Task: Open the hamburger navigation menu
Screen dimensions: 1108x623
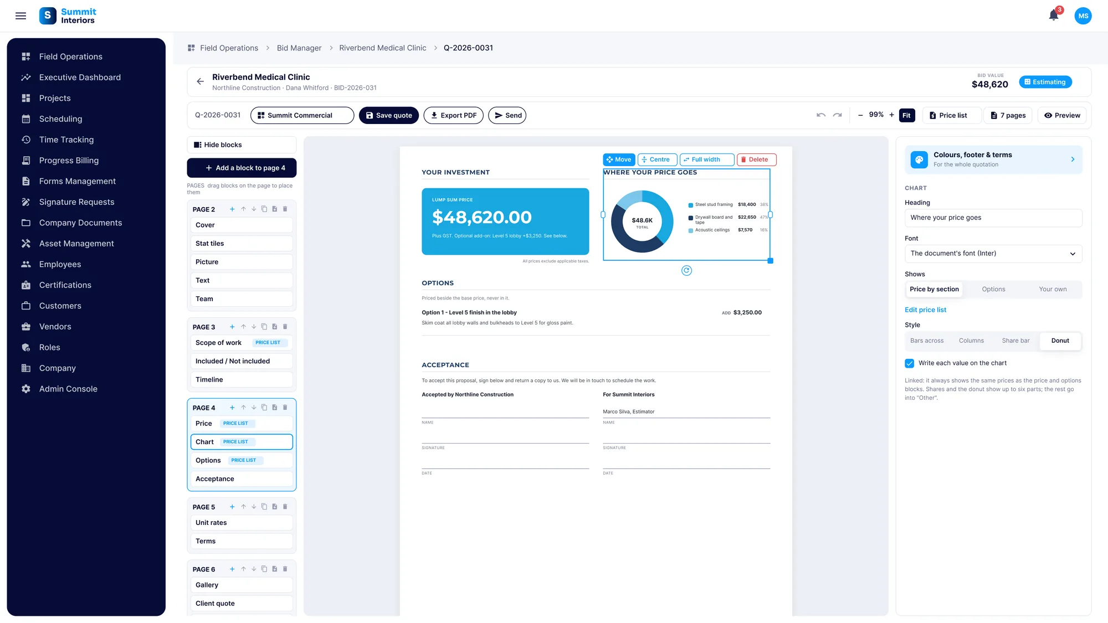Action: coord(20,16)
